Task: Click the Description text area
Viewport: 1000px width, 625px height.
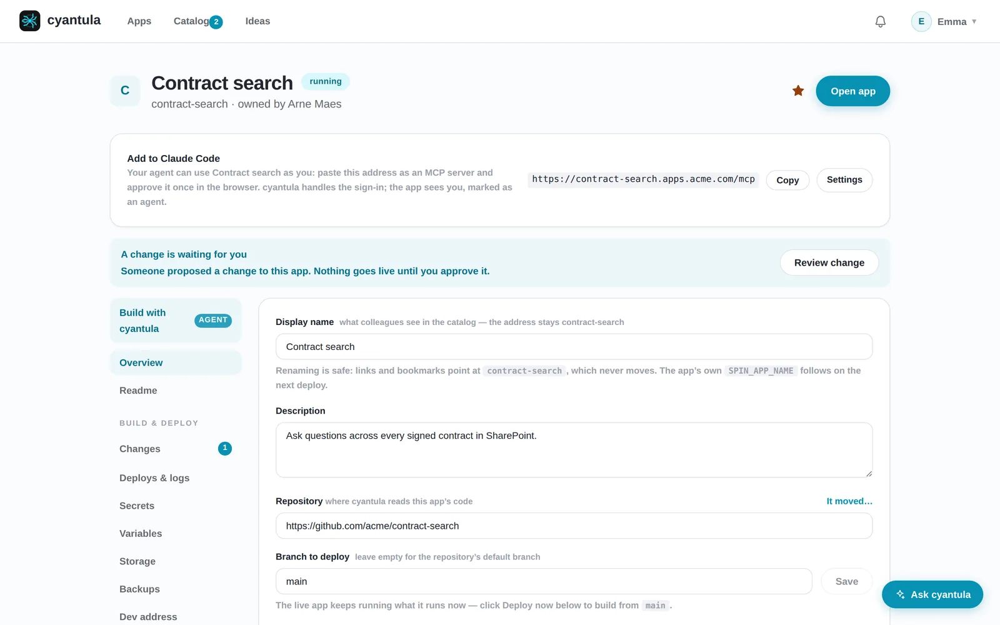Action: pyautogui.click(x=574, y=450)
